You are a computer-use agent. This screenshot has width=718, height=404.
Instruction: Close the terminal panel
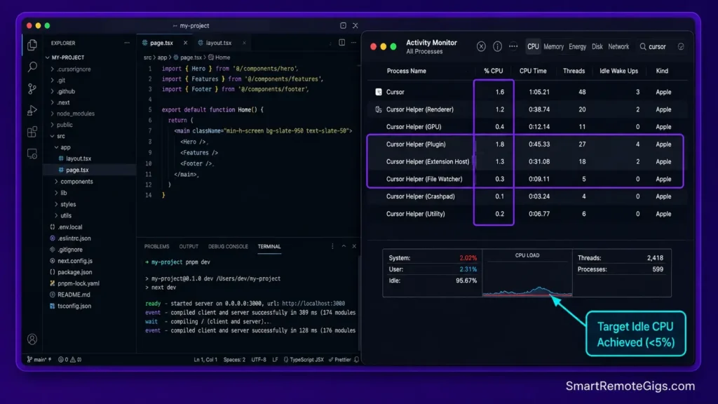354,246
